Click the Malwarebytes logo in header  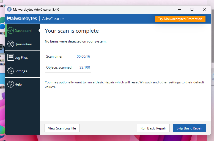[x=22, y=18]
